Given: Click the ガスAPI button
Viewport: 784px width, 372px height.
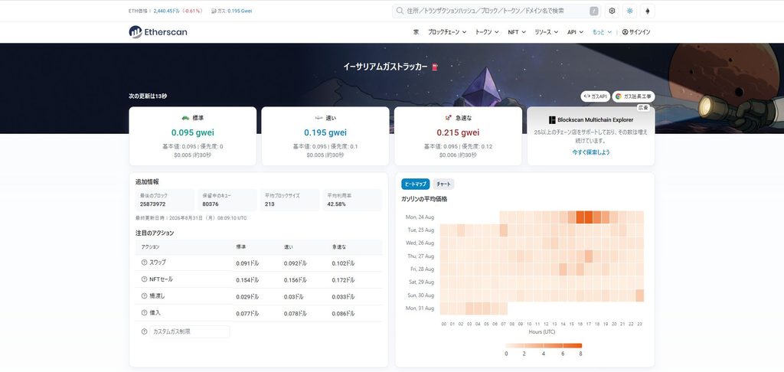Looking at the screenshot, I should (595, 96).
